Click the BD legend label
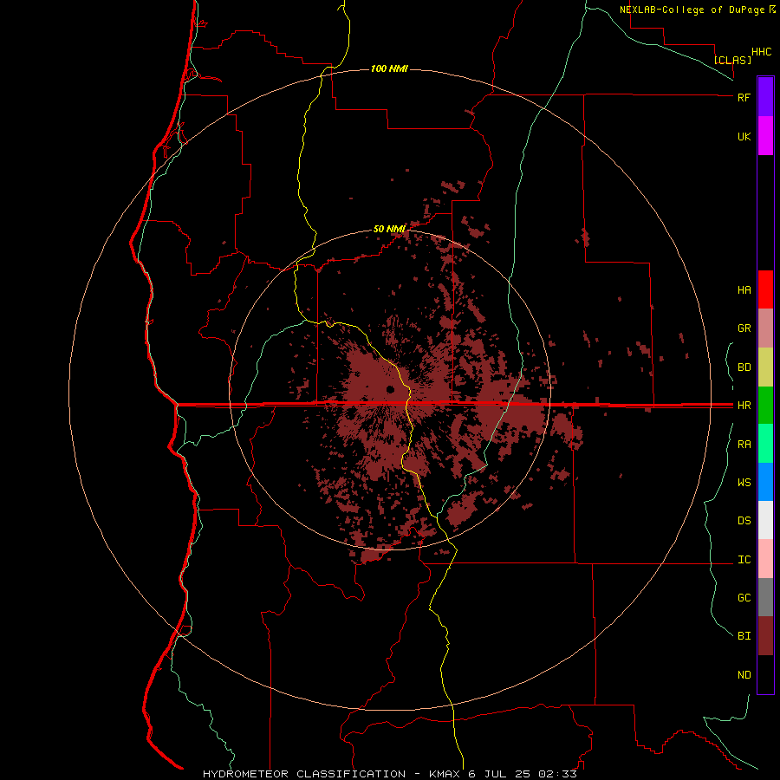Image resolution: width=780 pixels, height=780 pixels. 744,367
